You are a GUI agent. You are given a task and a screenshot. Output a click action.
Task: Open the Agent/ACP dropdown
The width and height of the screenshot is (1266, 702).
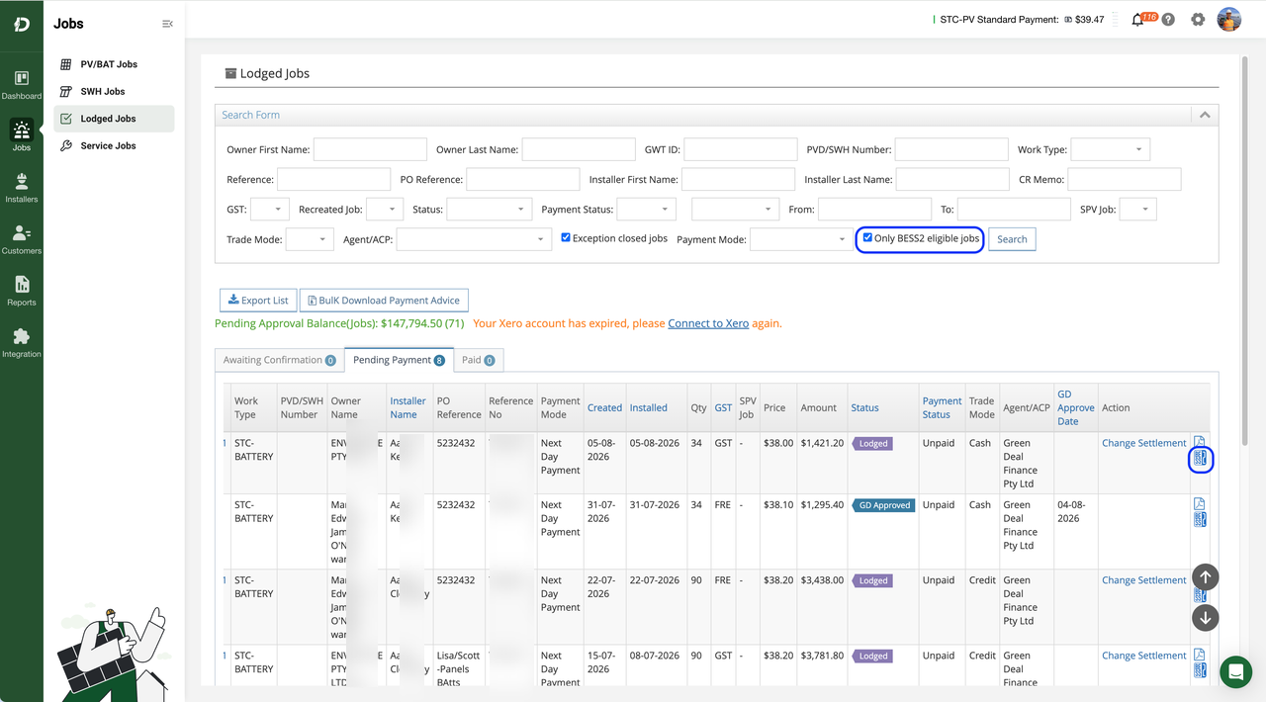click(x=474, y=239)
